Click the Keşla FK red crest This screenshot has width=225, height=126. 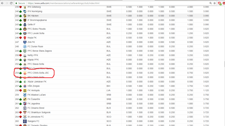(25, 38)
